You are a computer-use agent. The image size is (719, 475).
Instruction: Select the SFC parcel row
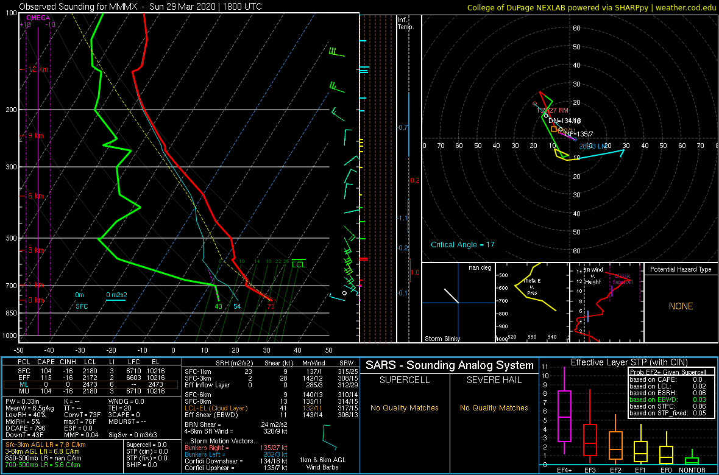click(90, 370)
